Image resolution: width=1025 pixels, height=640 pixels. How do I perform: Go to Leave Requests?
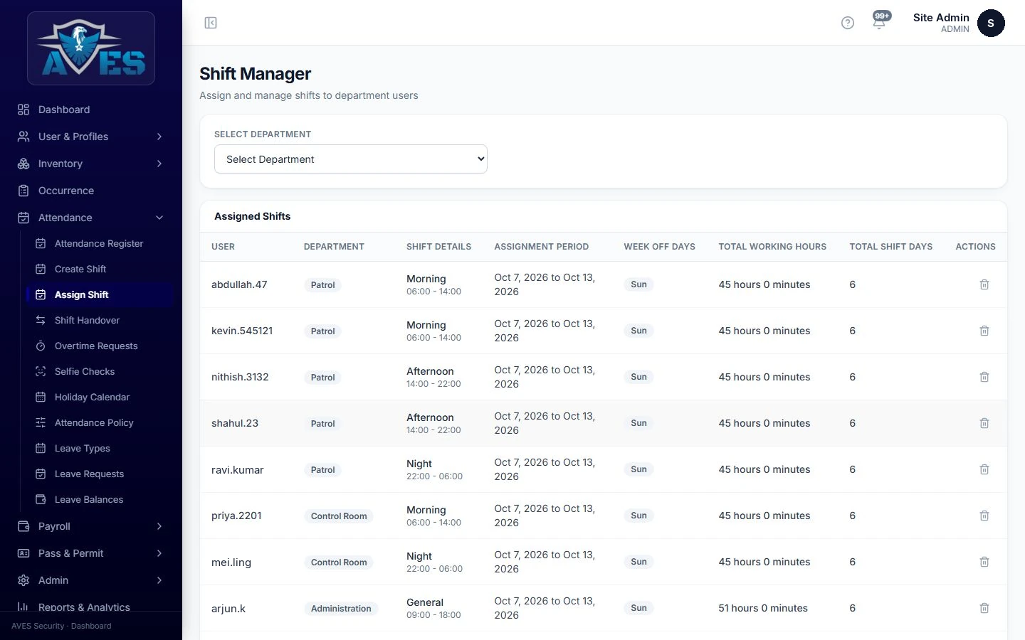(x=100, y=474)
